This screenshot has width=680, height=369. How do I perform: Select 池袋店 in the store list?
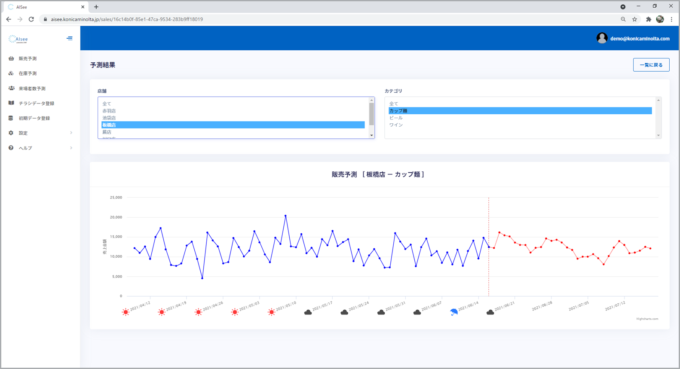tap(109, 118)
